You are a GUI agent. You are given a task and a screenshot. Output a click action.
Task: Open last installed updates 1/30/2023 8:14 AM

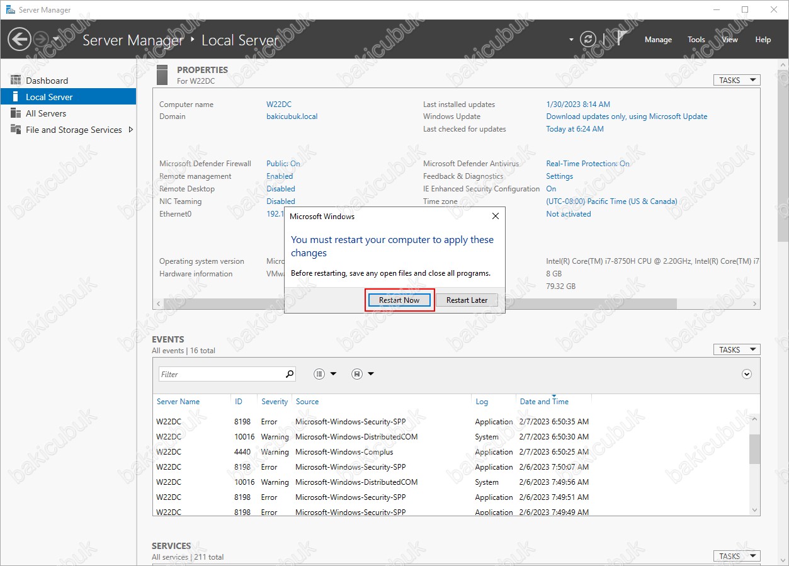click(x=578, y=105)
